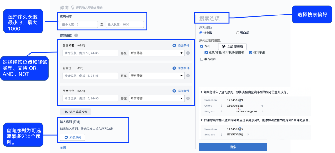Open 所有修饰 dropdown in the OR row
Viewport: 335px width, 153px height.
click(x=157, y=76)
